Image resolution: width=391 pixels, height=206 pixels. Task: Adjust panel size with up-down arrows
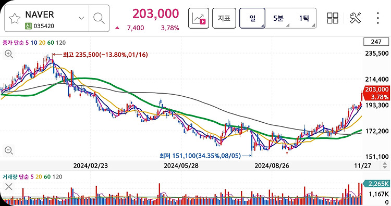tap(385, 165)
